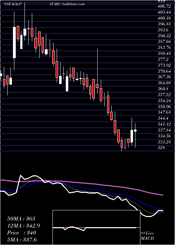The height and width of the screenshot is (245, 175).
Task: Click the 344.4 price axis label
Action: pyautogui.click(x=163, y=118)
